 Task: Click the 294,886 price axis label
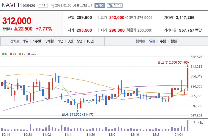coord(196,86)
